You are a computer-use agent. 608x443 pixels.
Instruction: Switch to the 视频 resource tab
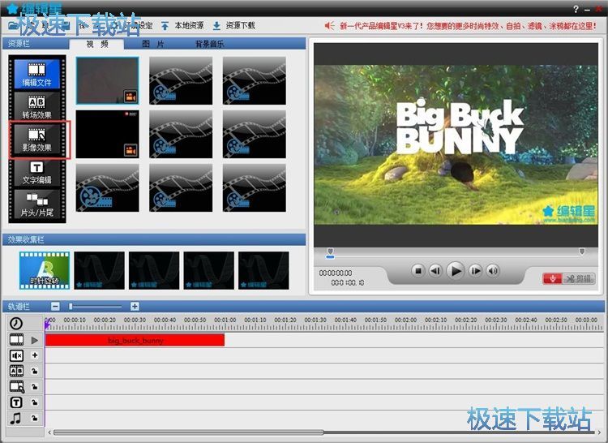click(x=97, y=45)
